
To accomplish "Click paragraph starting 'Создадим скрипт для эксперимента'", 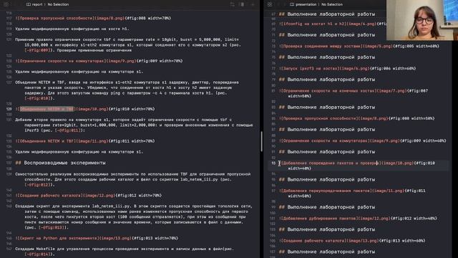I will 134,216.
